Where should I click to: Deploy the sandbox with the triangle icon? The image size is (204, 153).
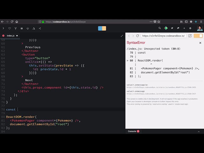[x=34, y=28]
